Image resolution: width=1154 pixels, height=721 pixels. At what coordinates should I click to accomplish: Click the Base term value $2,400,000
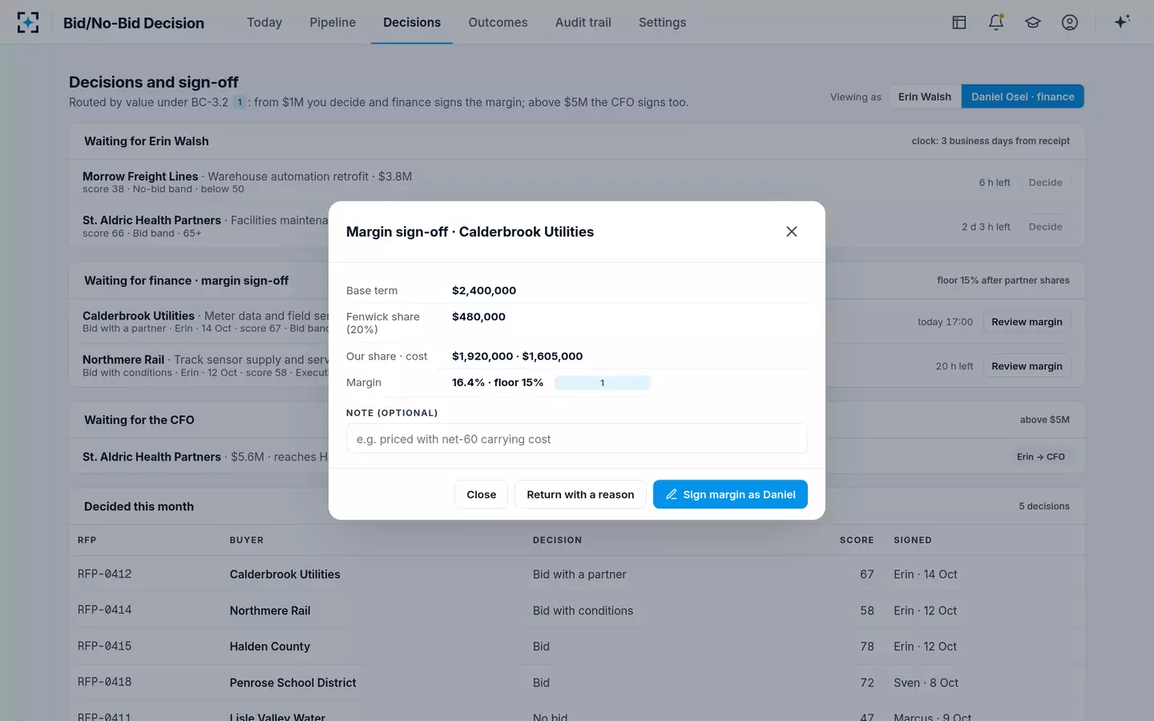coord(484,291)
